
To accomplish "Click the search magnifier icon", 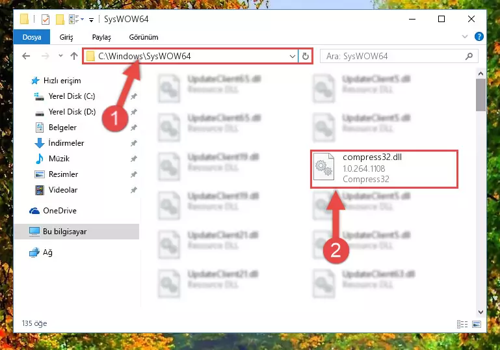I will click(469, 56).
